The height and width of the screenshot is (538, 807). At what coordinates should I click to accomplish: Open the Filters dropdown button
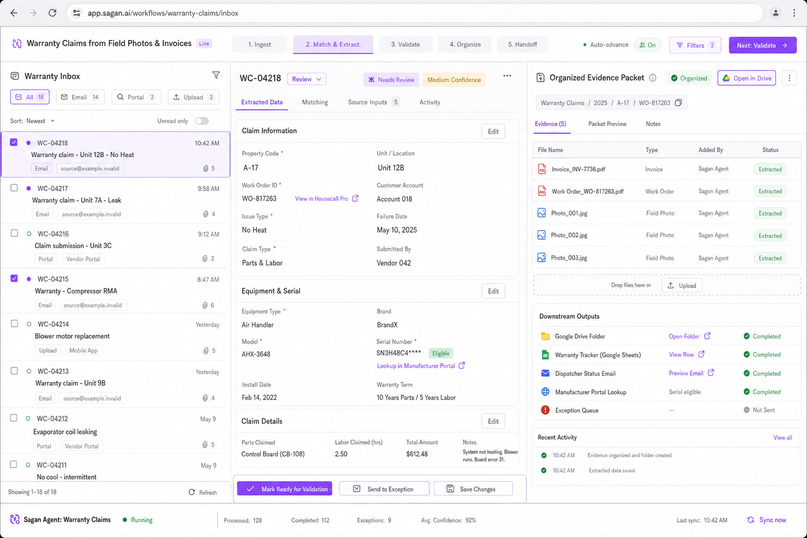coord(695,45)
